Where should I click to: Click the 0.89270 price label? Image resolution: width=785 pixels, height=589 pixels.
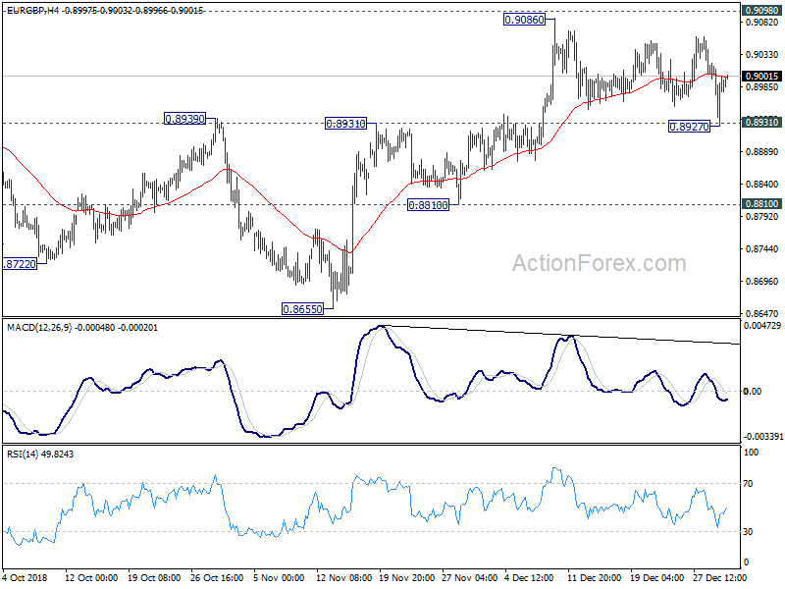click(690, 127)
